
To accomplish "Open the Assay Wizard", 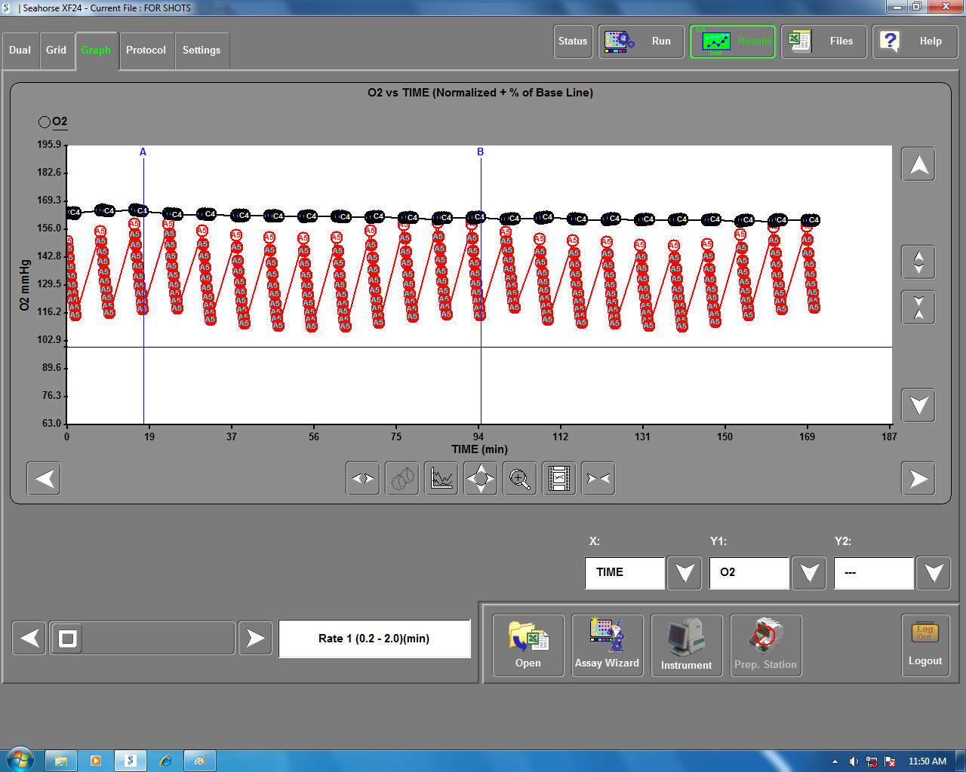I will 608,645.
